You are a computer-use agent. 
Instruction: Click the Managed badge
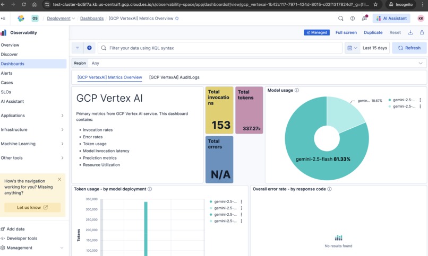(316, 32)
